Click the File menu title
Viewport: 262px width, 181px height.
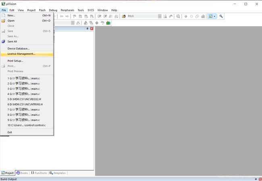coord(4,10)
